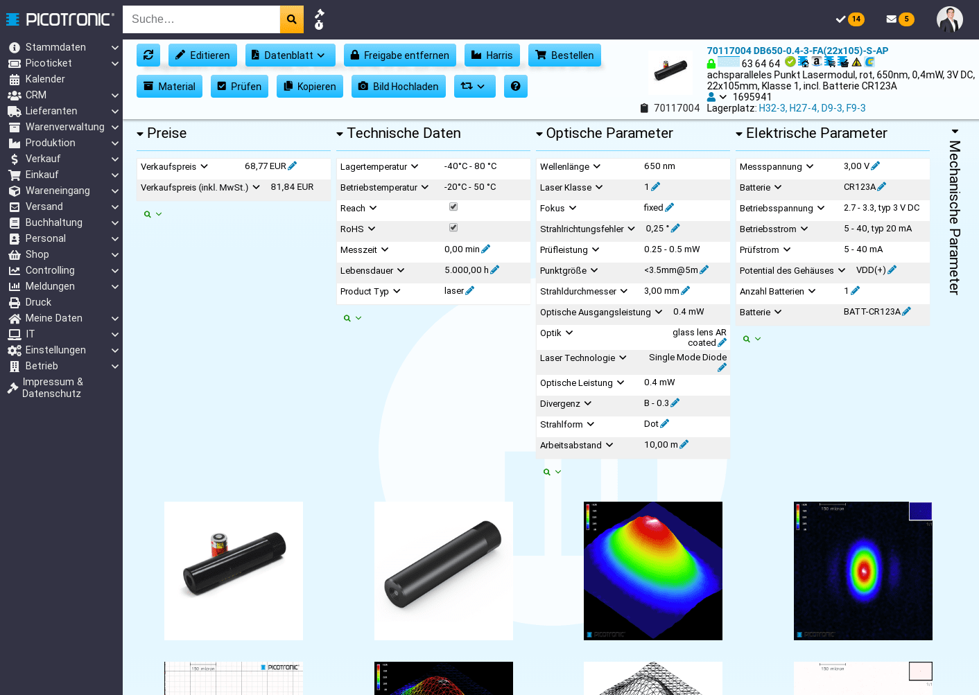Image resolution: width=979 pixels, height=695 pixels.
Task: Edit the Laser Klasse value pencil
Action: [x=656, y=186]
